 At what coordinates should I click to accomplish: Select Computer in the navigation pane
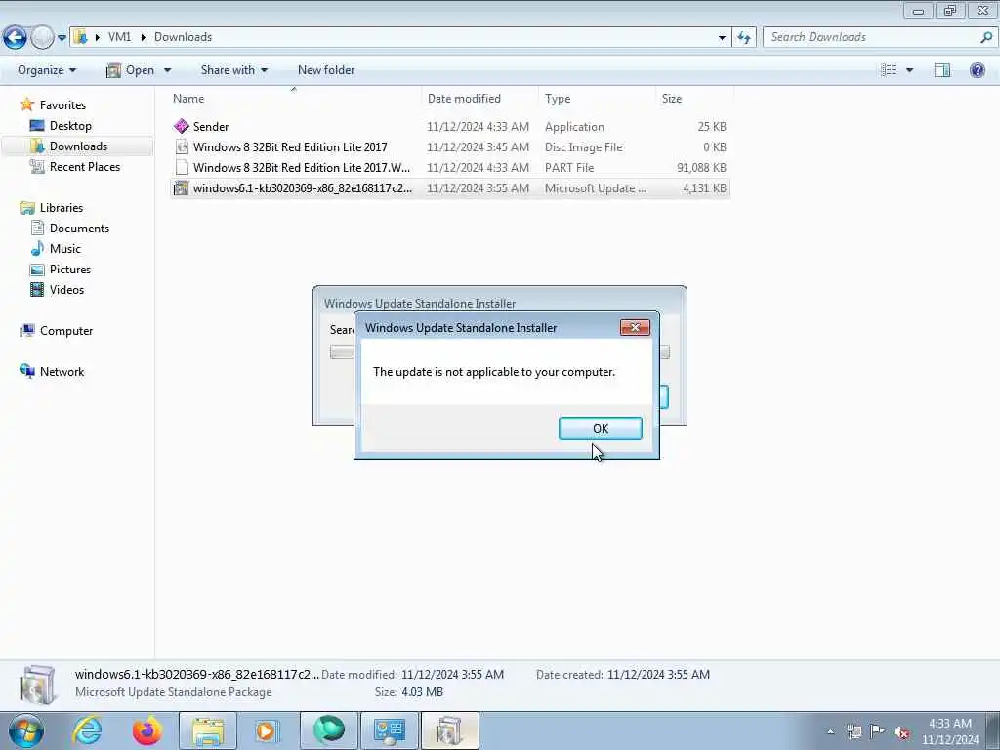[x=66, y=331]
